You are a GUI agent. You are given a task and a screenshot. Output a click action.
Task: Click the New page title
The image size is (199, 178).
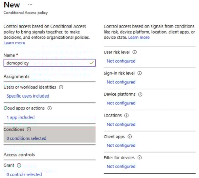pyautogui.click(x=12, y=5)
